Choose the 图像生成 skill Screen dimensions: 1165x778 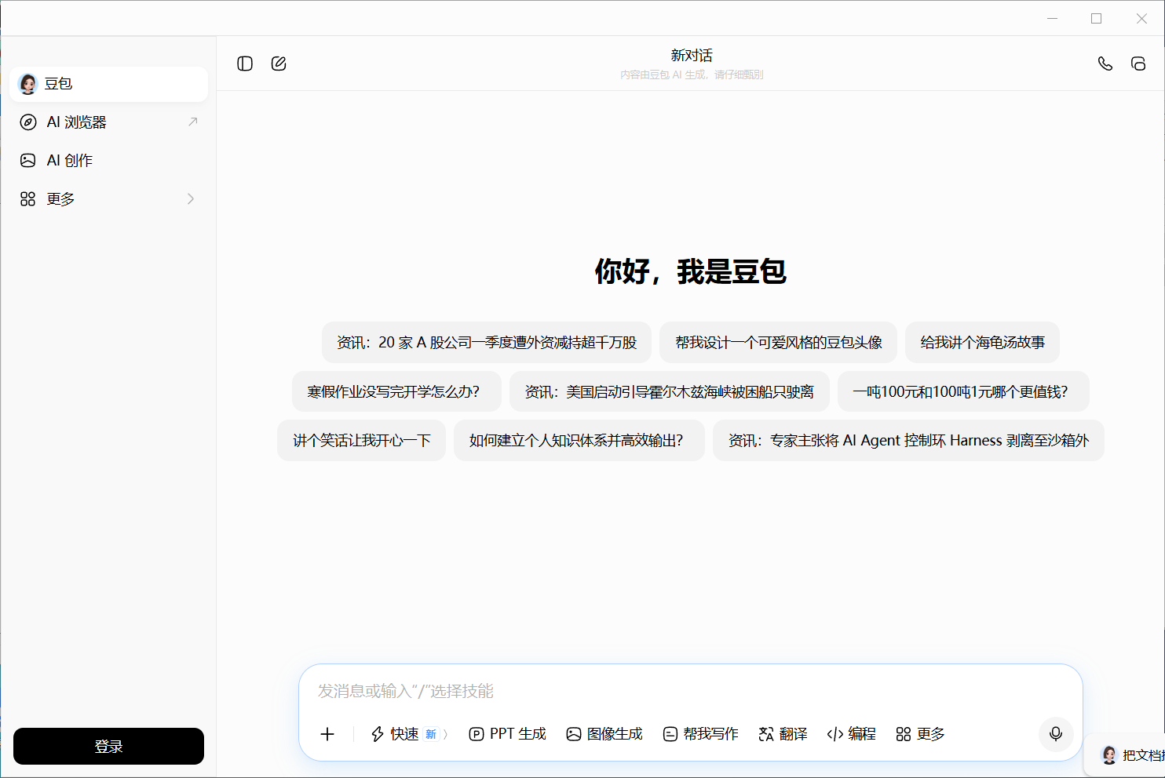tap(604, 734)
